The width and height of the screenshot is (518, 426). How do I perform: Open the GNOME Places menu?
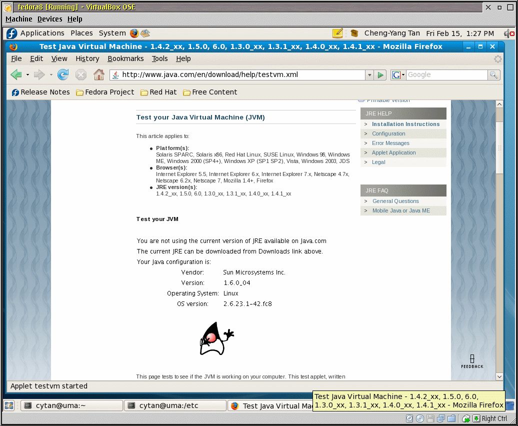click(x=81, y=33)
